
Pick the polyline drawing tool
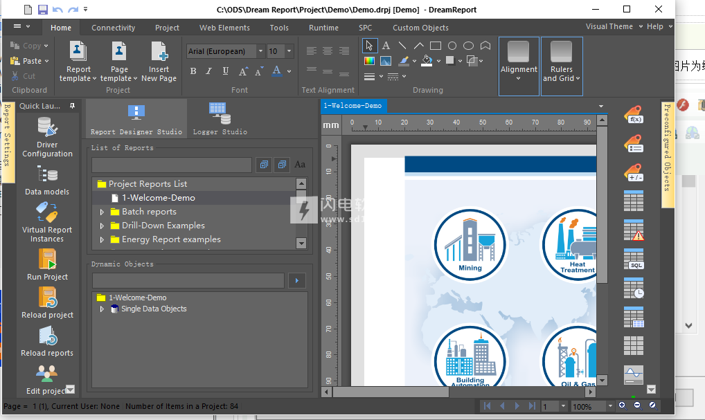[x=418, y=46]
